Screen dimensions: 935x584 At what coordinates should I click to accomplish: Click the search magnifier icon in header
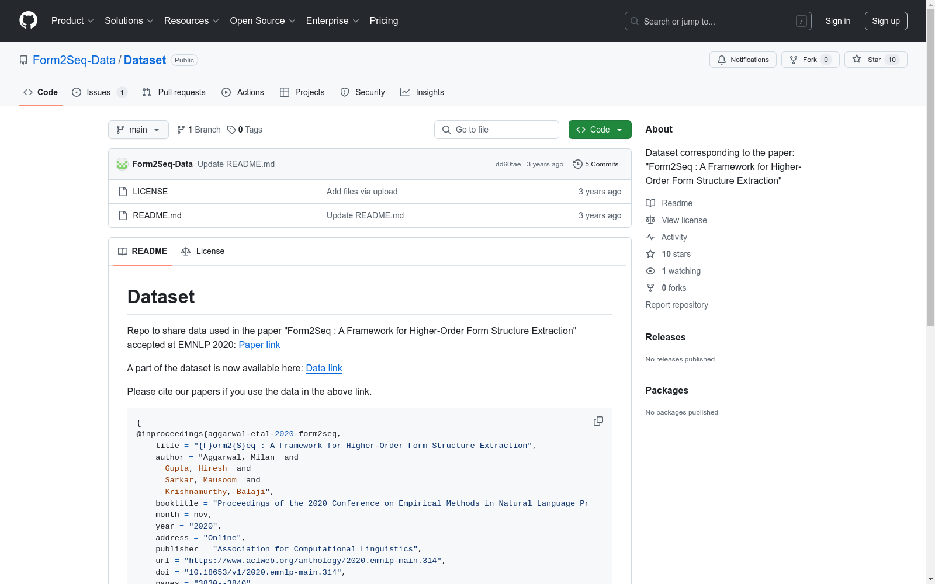click(635, 21)
